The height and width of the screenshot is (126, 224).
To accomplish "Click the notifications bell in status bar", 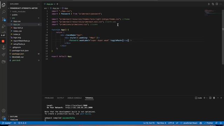I will coord(221,123).
